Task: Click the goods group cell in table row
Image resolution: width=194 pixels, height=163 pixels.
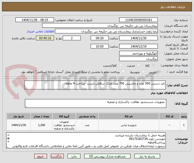Action: click(64, 125)
